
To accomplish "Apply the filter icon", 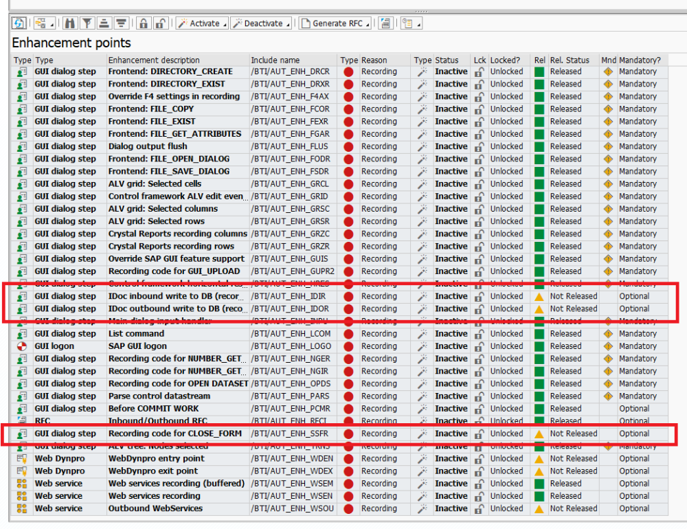I will coord(86,23).
